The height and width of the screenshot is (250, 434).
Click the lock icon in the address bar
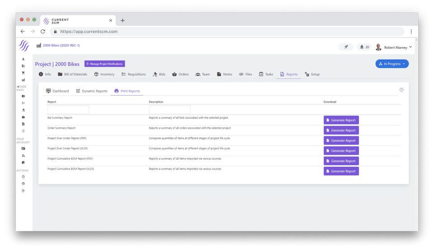click(55, 32)
